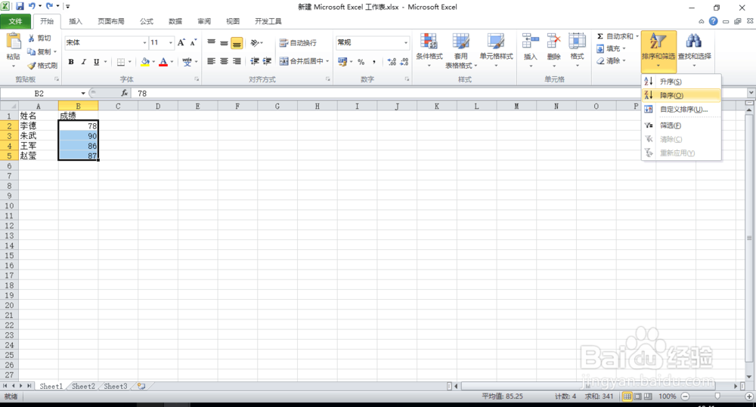Switch to the 公式 Formulas ribbon tab

point(147,21)
